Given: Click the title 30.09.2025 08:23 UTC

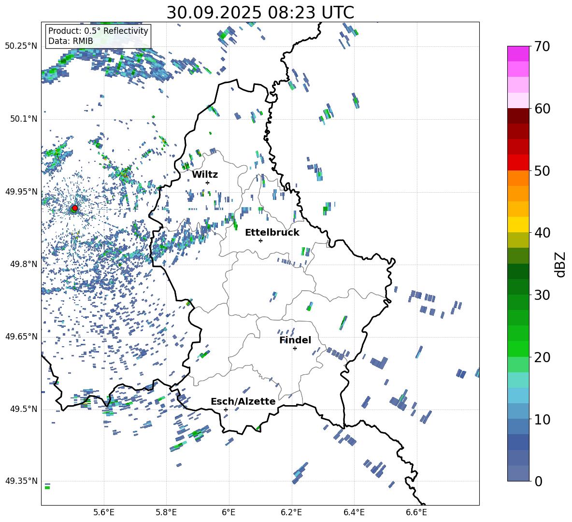Looking at the screenshot, I should click(260, 13).
